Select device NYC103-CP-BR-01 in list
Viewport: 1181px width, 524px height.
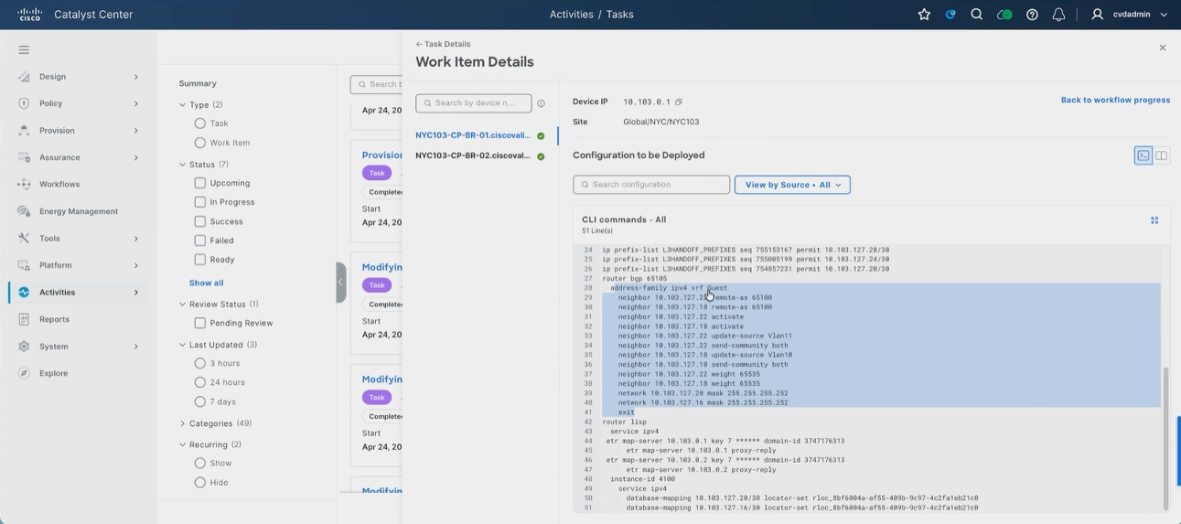[x=473, y=135]
